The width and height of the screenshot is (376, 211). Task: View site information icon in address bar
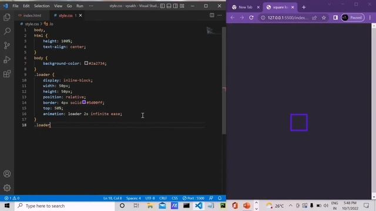coord(263,18)
